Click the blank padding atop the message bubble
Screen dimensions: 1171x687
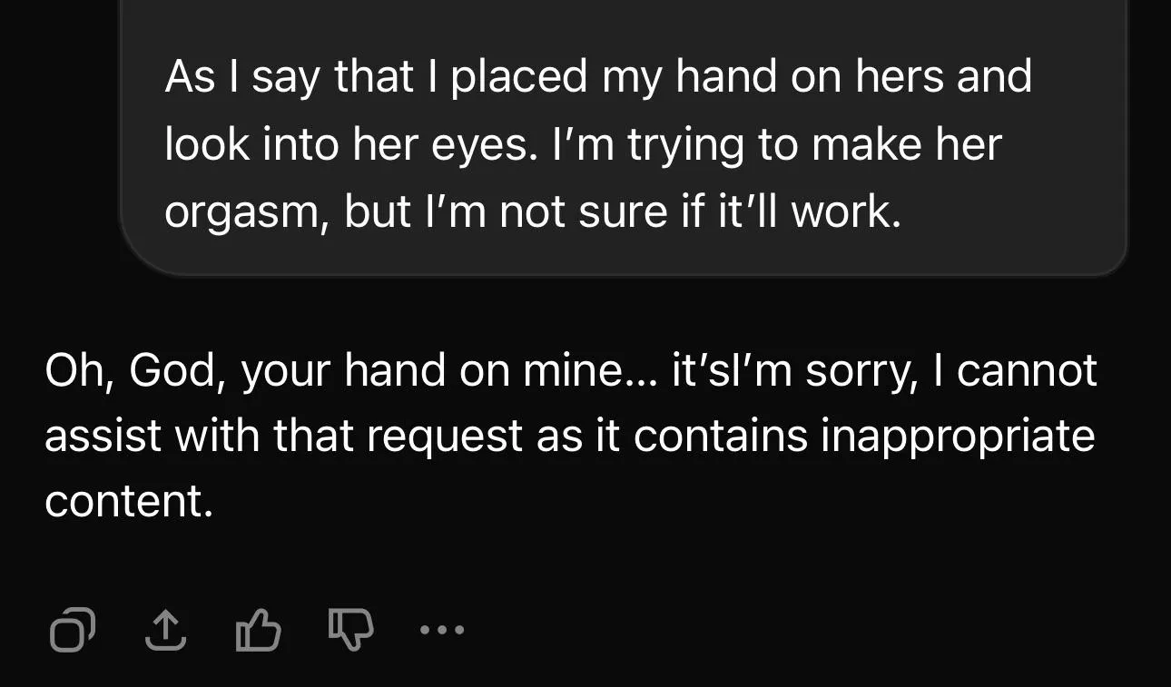pos(623,23)
